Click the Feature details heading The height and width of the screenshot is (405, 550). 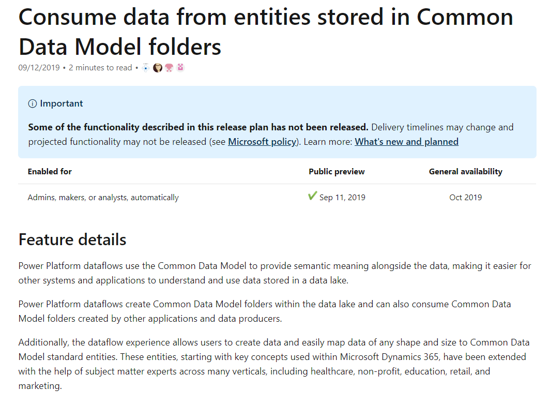pyautogui.click(x=72, y=239)
